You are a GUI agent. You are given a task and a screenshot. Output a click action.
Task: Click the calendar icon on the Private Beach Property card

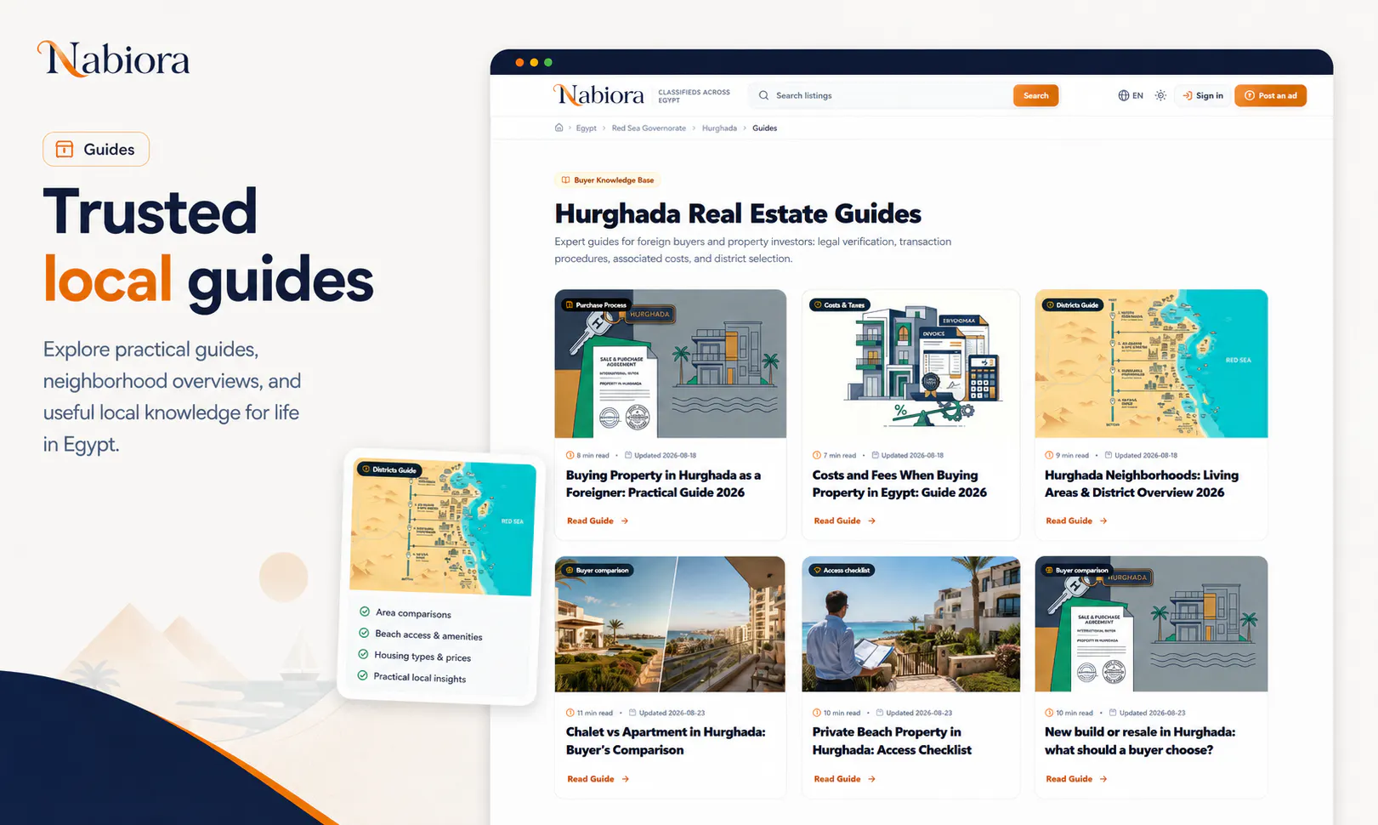click(x=880, y=713)
